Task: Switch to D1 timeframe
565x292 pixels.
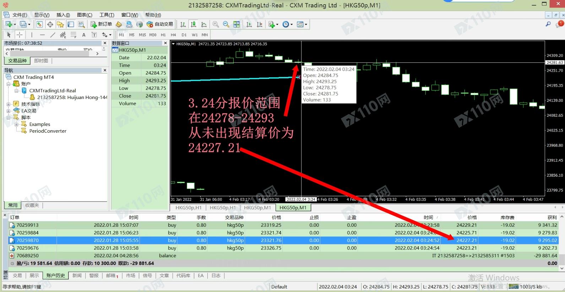Action: point(184,35)
